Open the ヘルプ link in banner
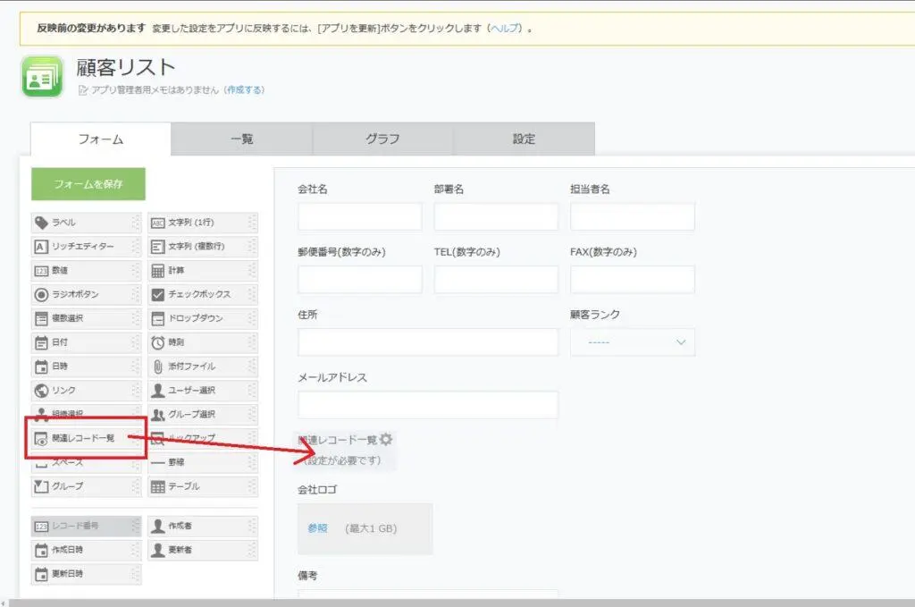 pyautogui.click(x=504, y=28)
